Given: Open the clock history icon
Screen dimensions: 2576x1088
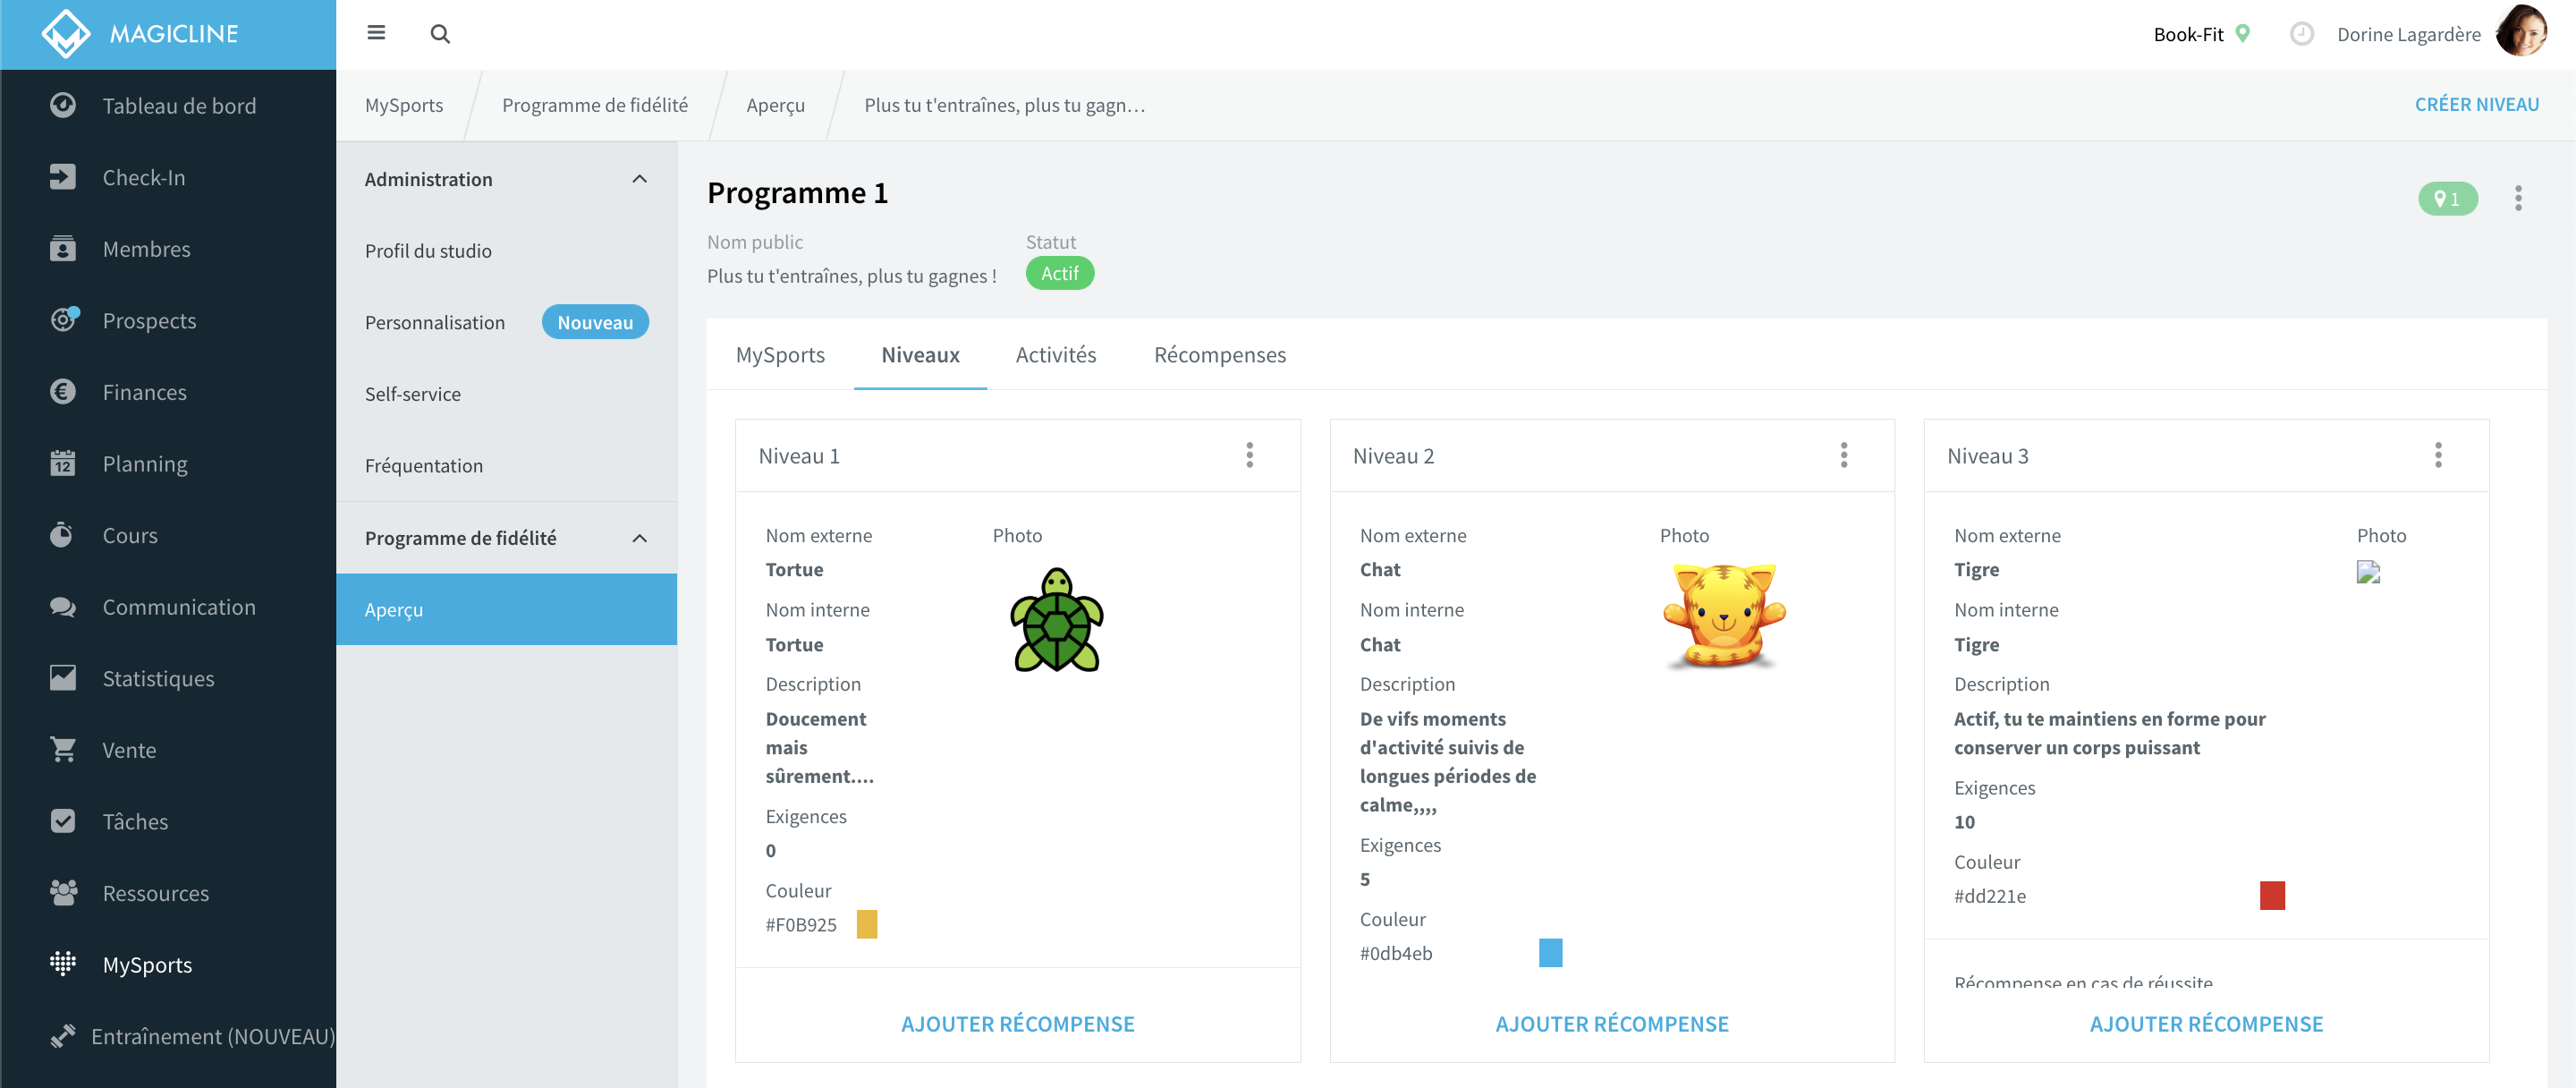Looking at the screenshot, I should point(2301,34).
